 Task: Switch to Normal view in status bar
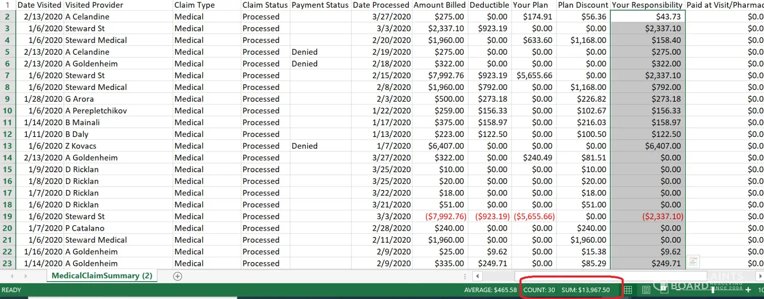click(x=628, y=290)
